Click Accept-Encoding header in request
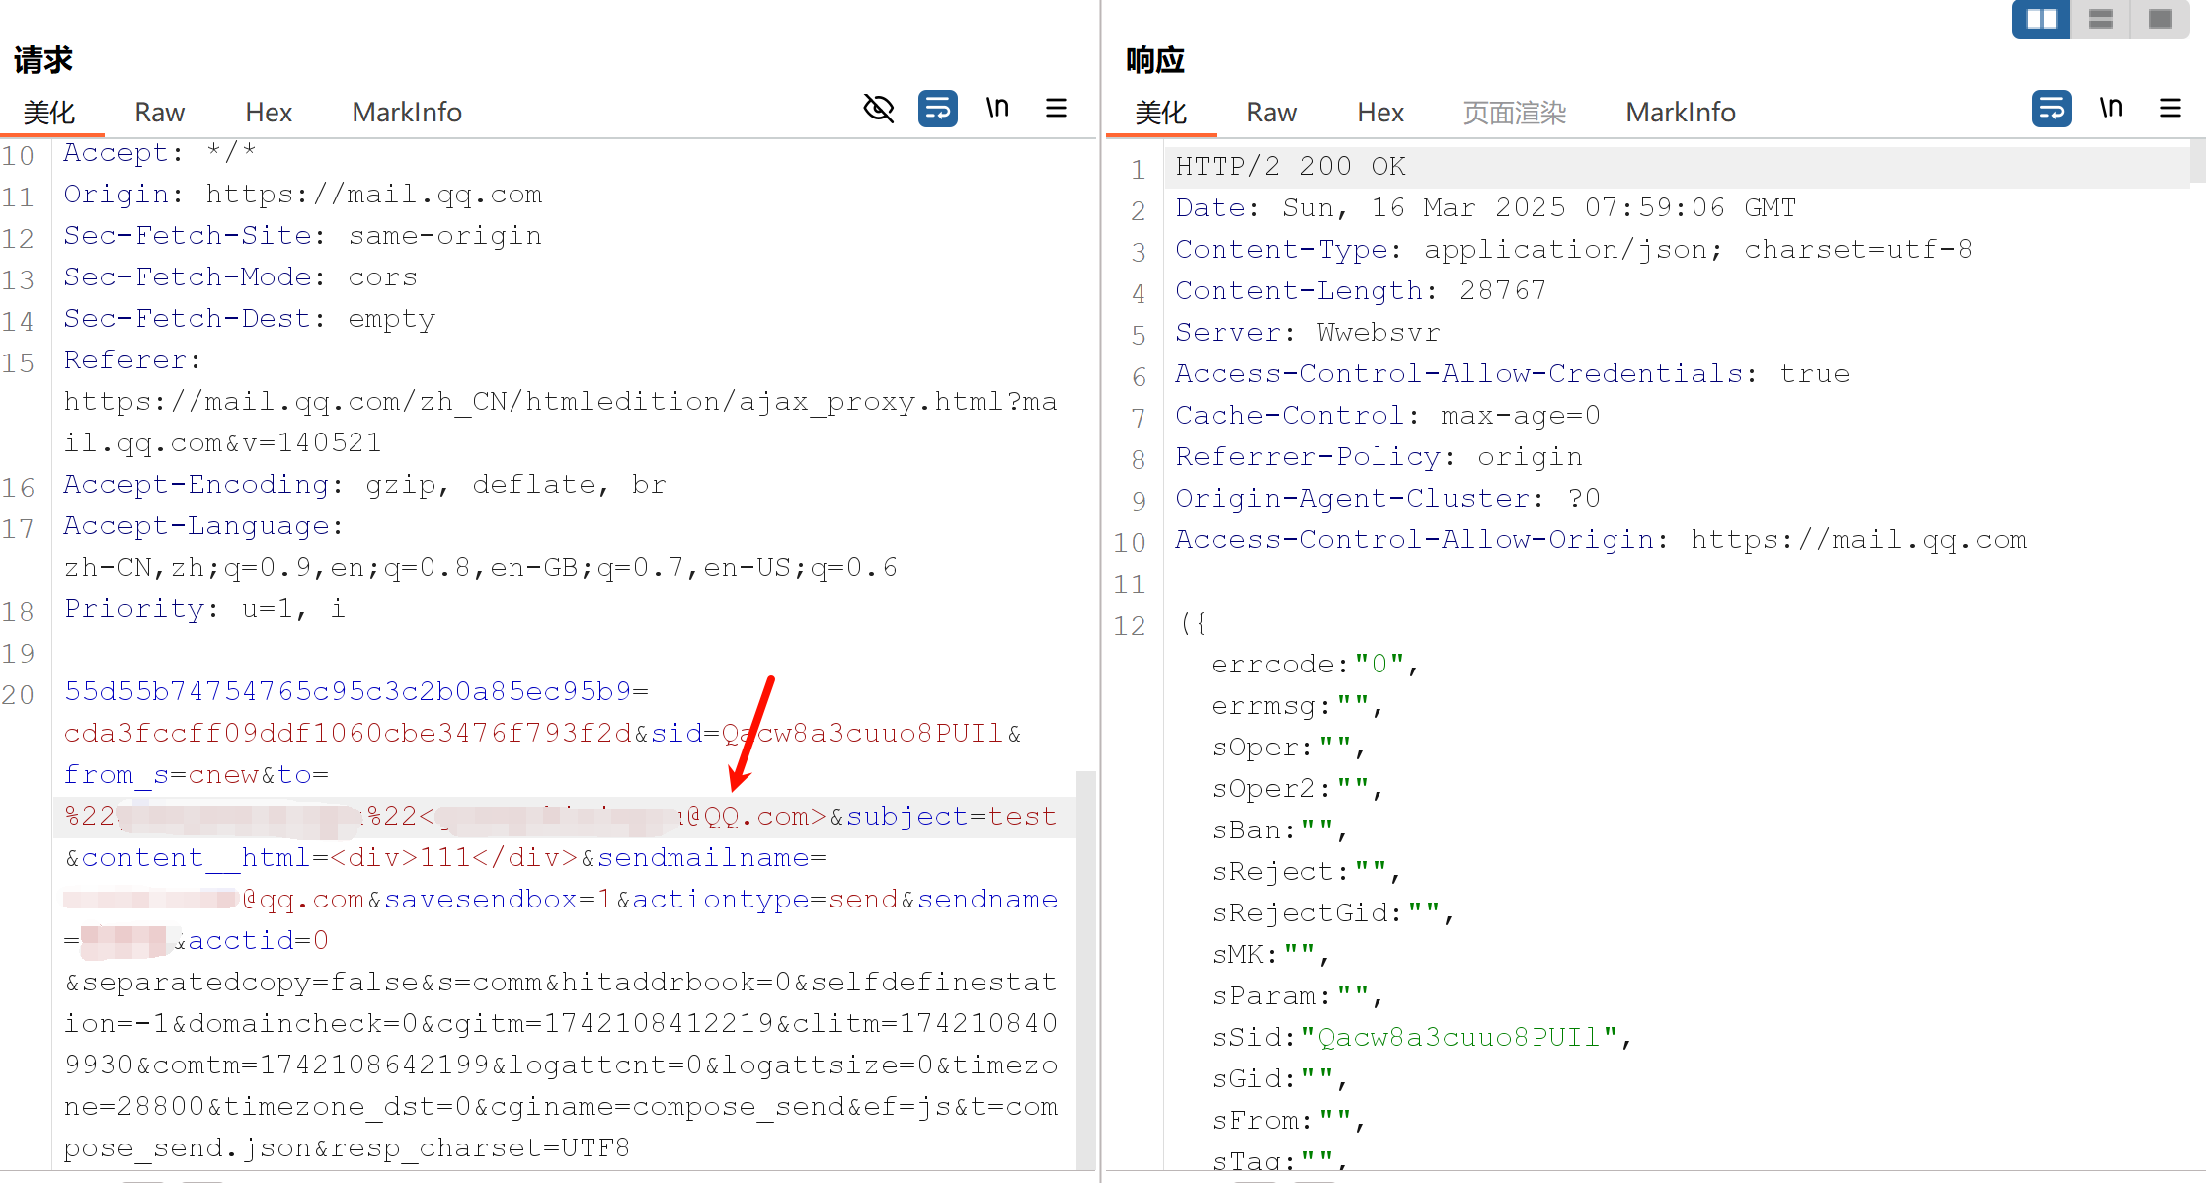 click(365, 484)
